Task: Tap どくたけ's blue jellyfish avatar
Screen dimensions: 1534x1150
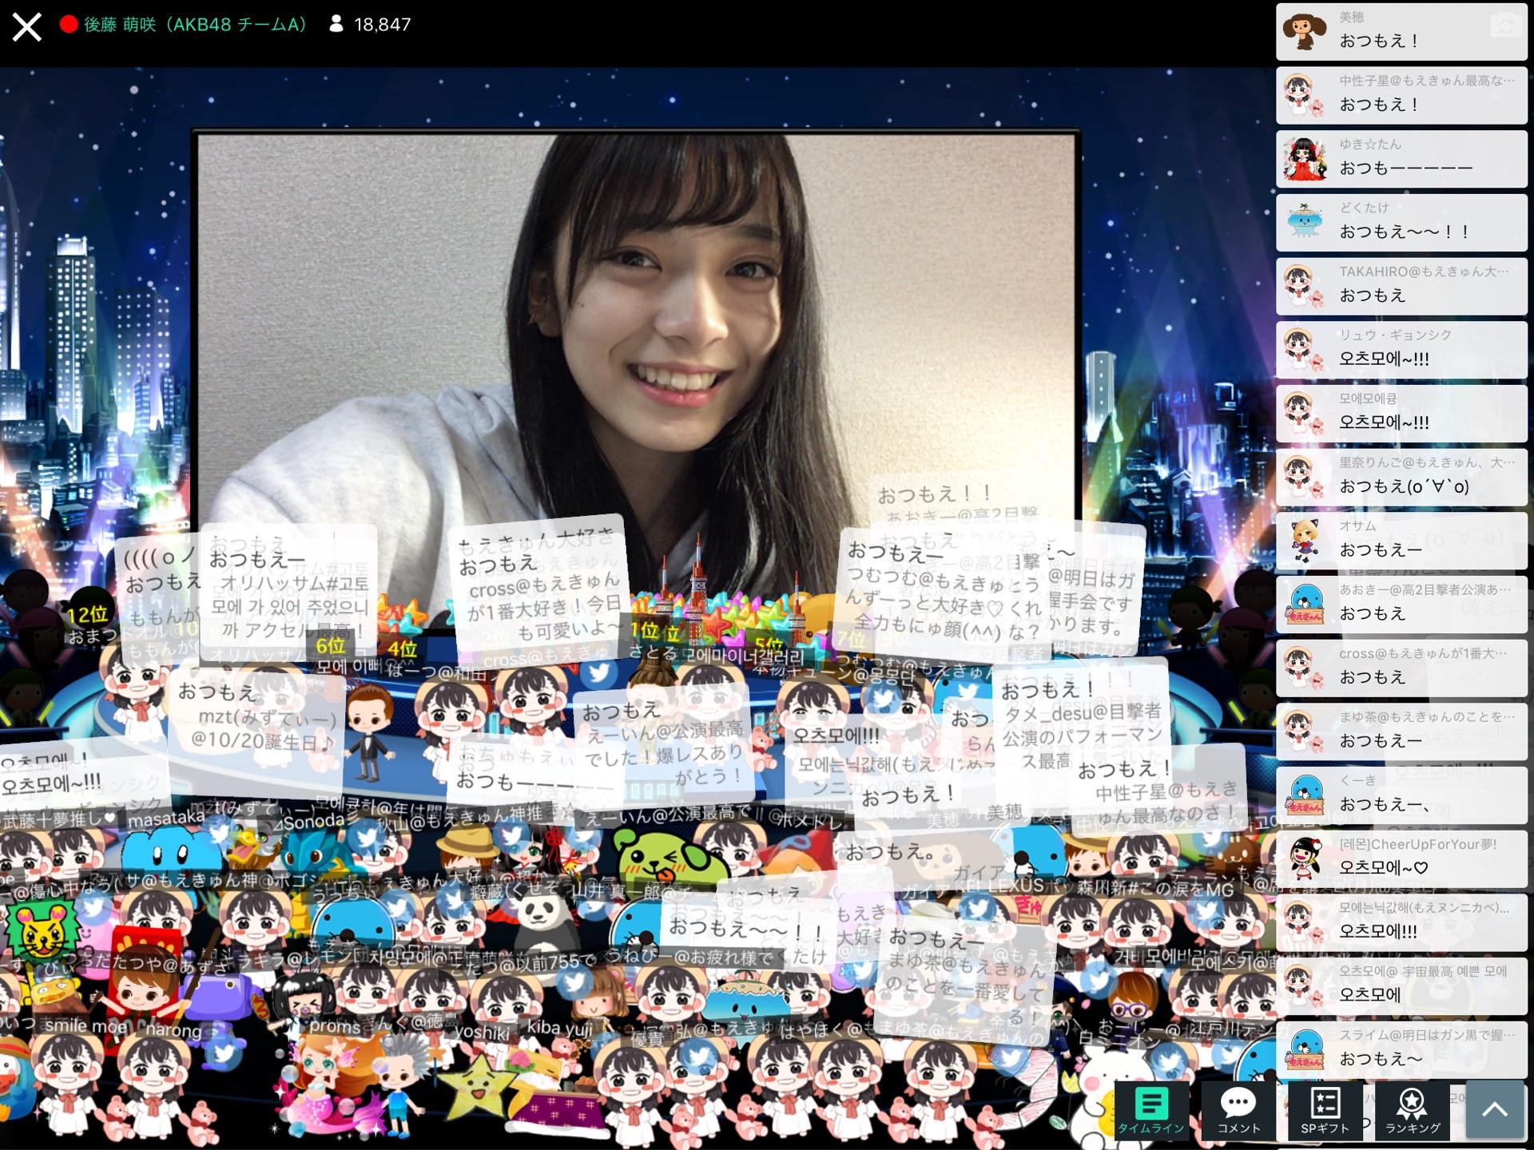Action: [x=1305, y=222]
